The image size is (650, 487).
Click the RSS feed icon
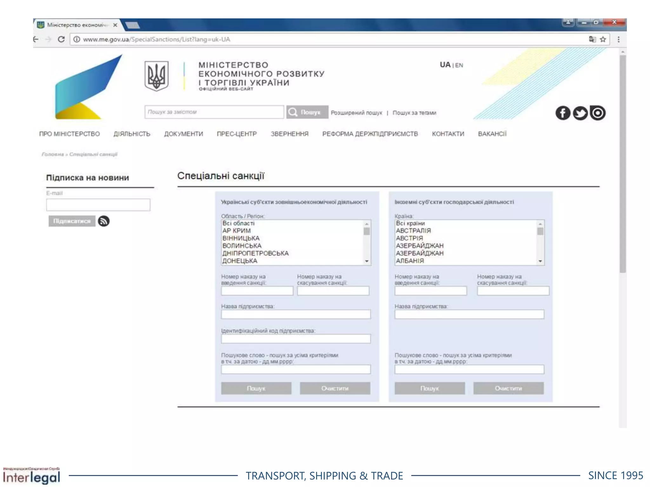click(x=104, y=221)
